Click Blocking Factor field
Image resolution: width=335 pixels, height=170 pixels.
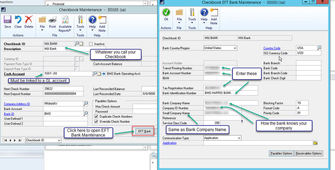(302, 103)
